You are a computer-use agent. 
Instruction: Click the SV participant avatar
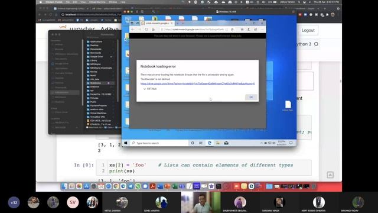73,202
